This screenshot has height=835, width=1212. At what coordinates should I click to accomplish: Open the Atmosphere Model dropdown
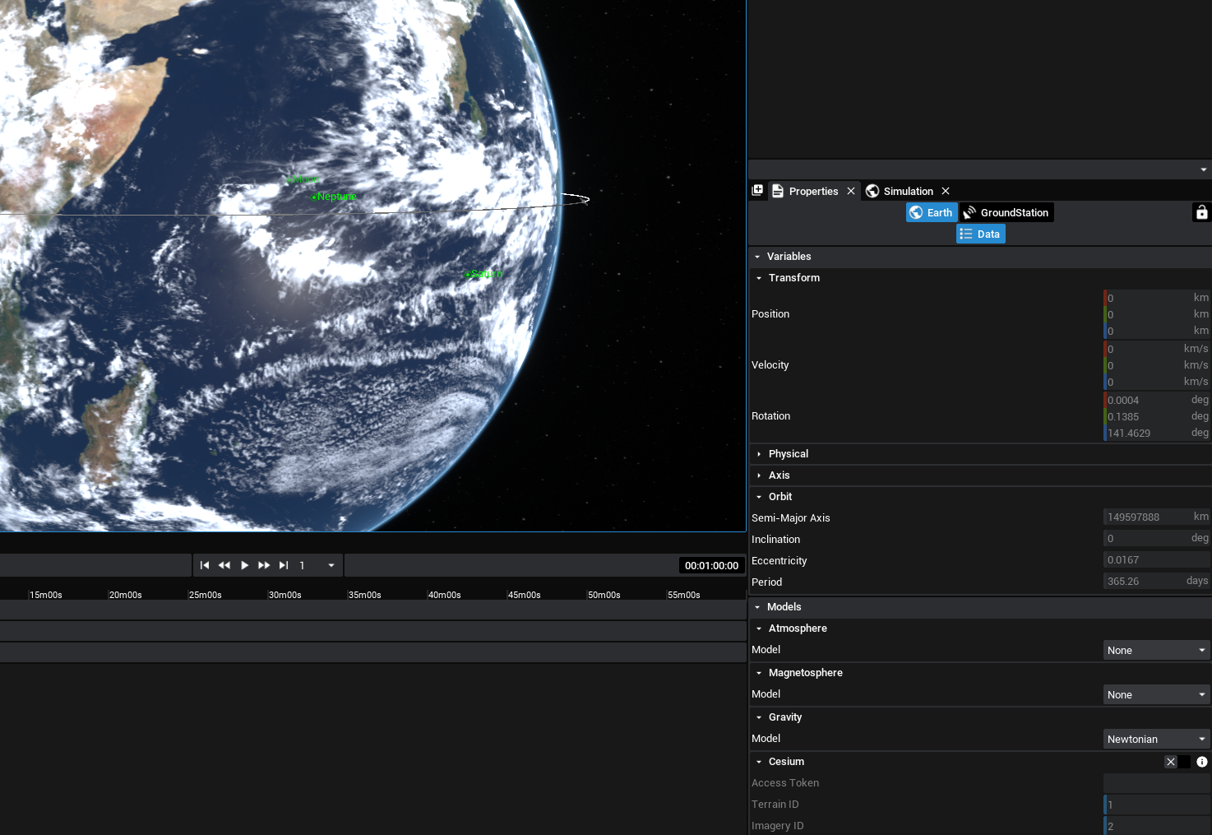(x=1156, y=650)
